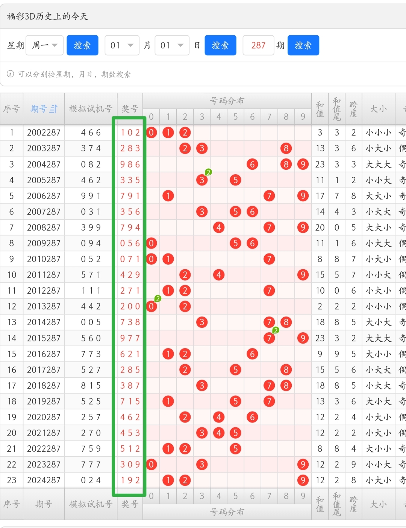This screenshot has width=406, height=528.
Task: Select issue number 2024287
Action: 44,480
